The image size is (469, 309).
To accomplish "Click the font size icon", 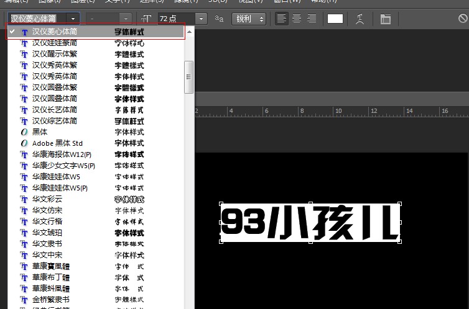I will pyautogui.click(x=146, y=19).
